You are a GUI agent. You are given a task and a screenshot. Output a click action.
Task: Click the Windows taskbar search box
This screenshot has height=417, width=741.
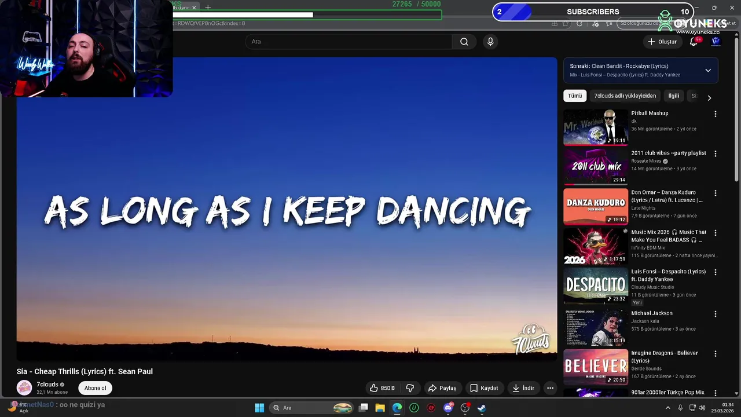pos(311,408)
